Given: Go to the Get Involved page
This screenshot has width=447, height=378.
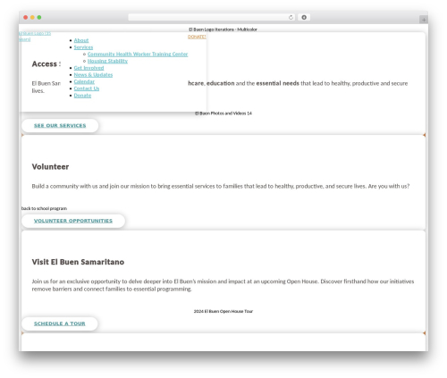Looking at the screenshot, I should click(x=89, y=68).
